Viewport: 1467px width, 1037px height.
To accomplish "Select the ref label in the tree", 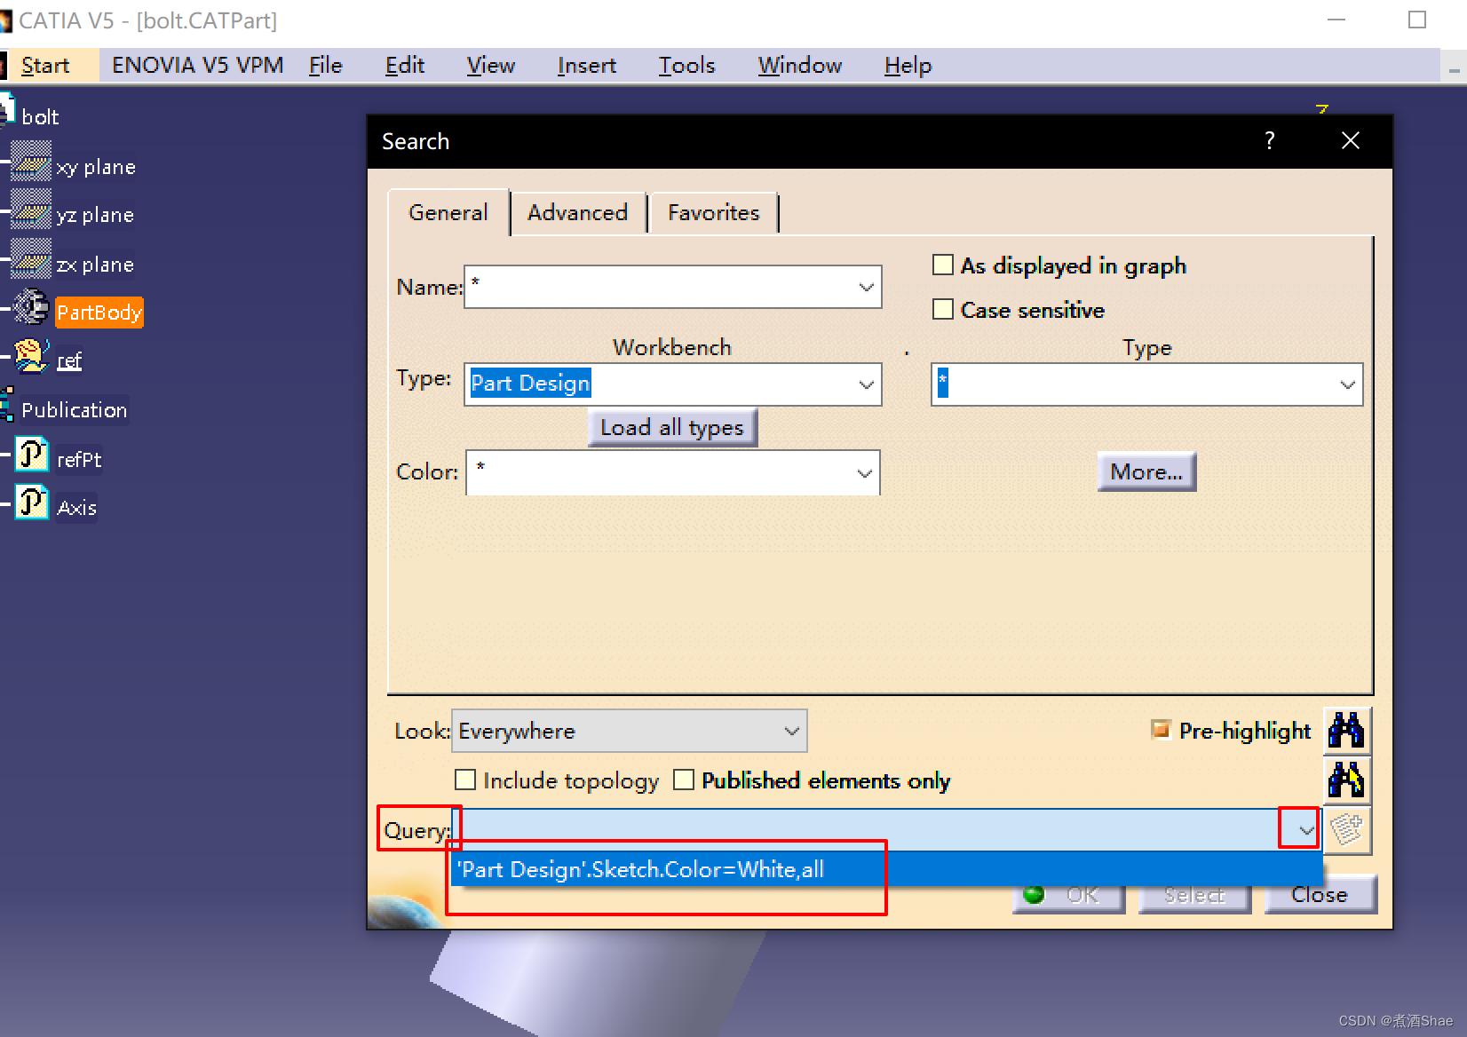I will click(69, 361).
